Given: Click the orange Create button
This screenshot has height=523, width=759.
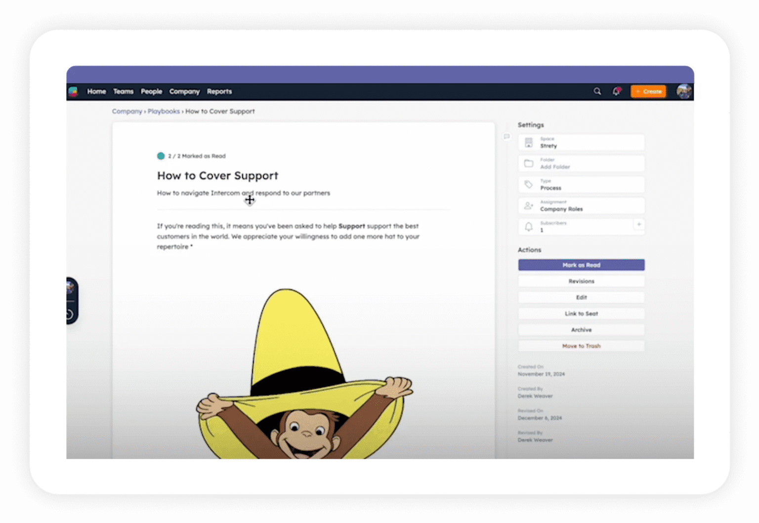Looking at the screenshot, I should point(648,91).
